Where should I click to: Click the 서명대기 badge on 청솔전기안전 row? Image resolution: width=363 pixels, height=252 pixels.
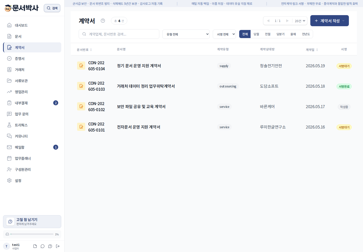pos(344,66)
